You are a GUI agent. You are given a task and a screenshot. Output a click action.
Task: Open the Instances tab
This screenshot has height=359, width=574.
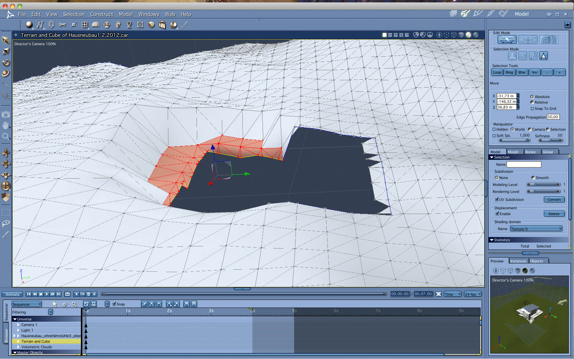tap(518, 261)
